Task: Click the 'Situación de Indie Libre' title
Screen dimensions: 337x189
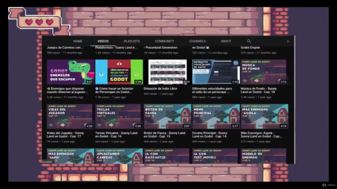Action: click(x=160, y=89)
